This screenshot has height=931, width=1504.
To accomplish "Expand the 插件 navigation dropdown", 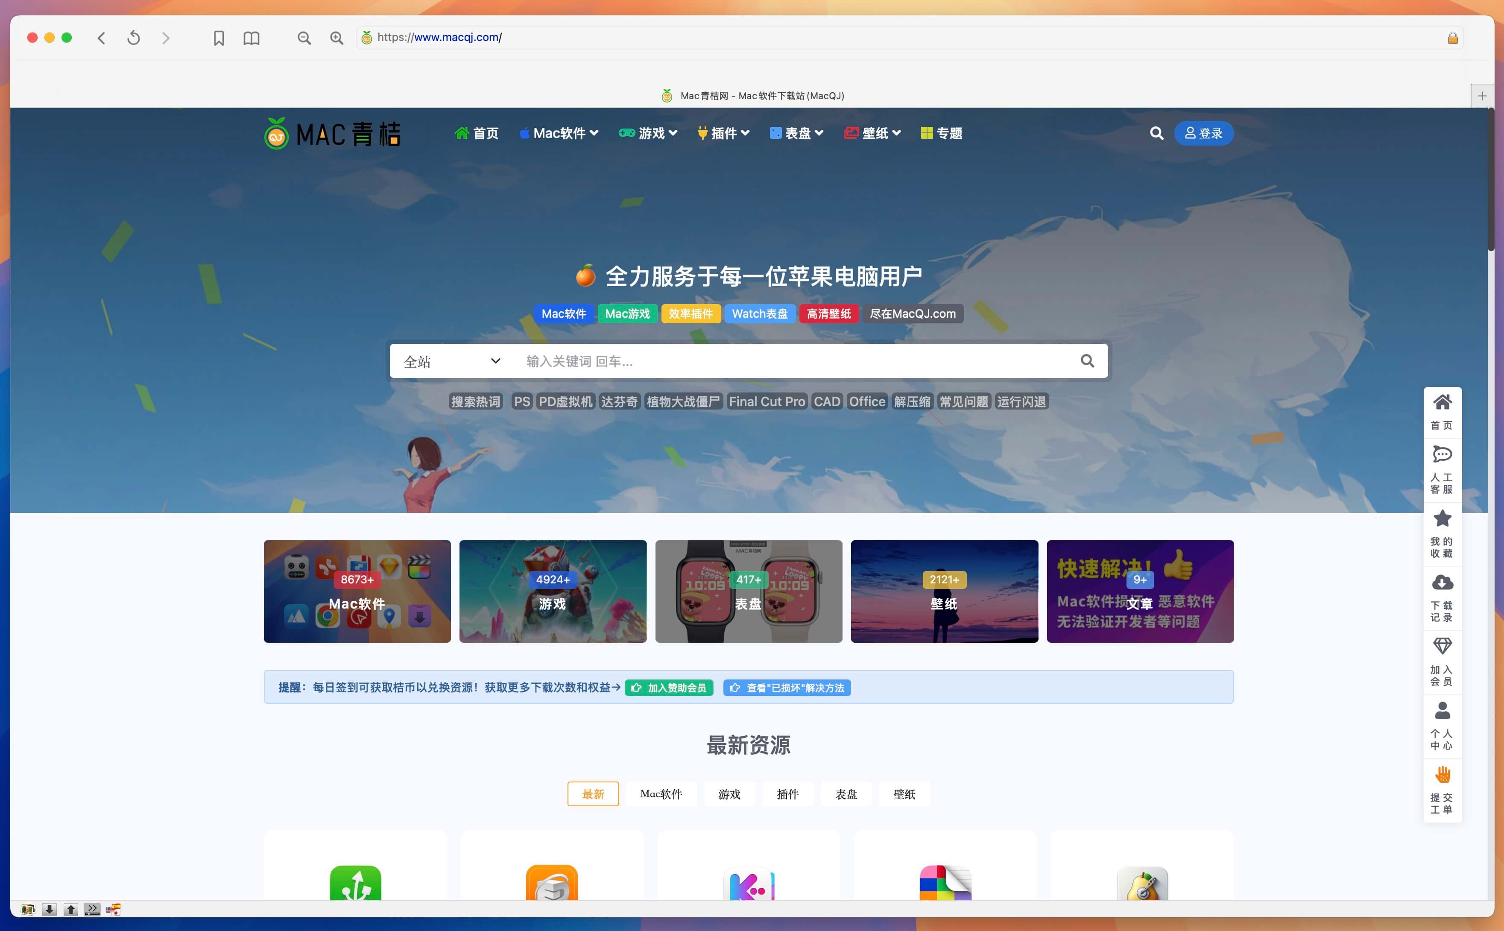I will click(723, 133).
